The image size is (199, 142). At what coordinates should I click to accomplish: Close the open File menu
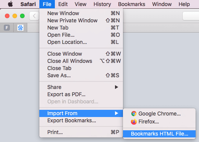47,4
